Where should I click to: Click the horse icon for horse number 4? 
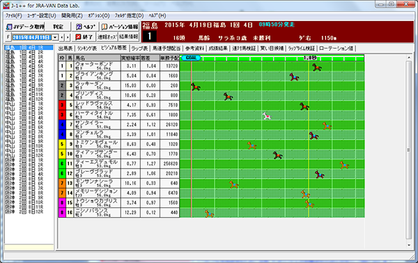(228, 97)
